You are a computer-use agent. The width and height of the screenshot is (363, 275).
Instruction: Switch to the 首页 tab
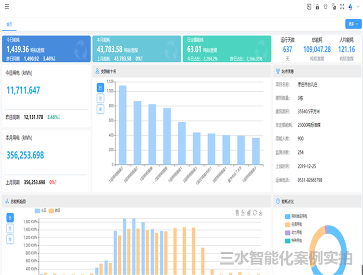[x=9, y=24]
